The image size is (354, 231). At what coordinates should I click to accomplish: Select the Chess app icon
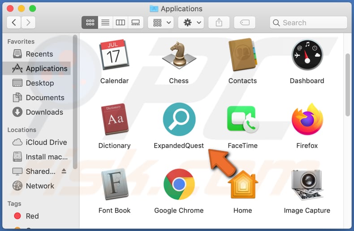(x=179, y=55)
